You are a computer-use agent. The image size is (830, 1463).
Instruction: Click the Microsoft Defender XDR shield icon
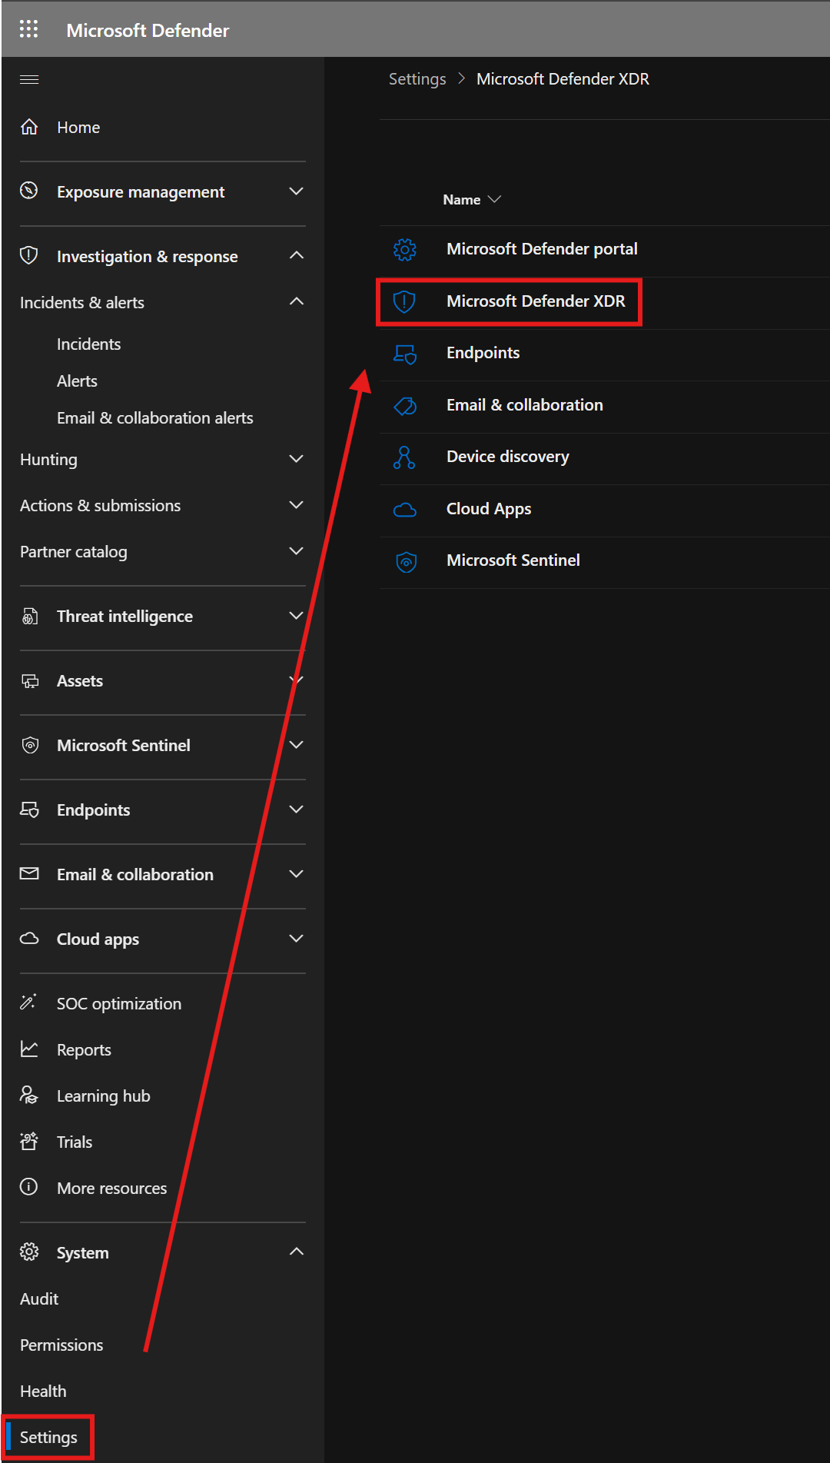click(404, 301)
